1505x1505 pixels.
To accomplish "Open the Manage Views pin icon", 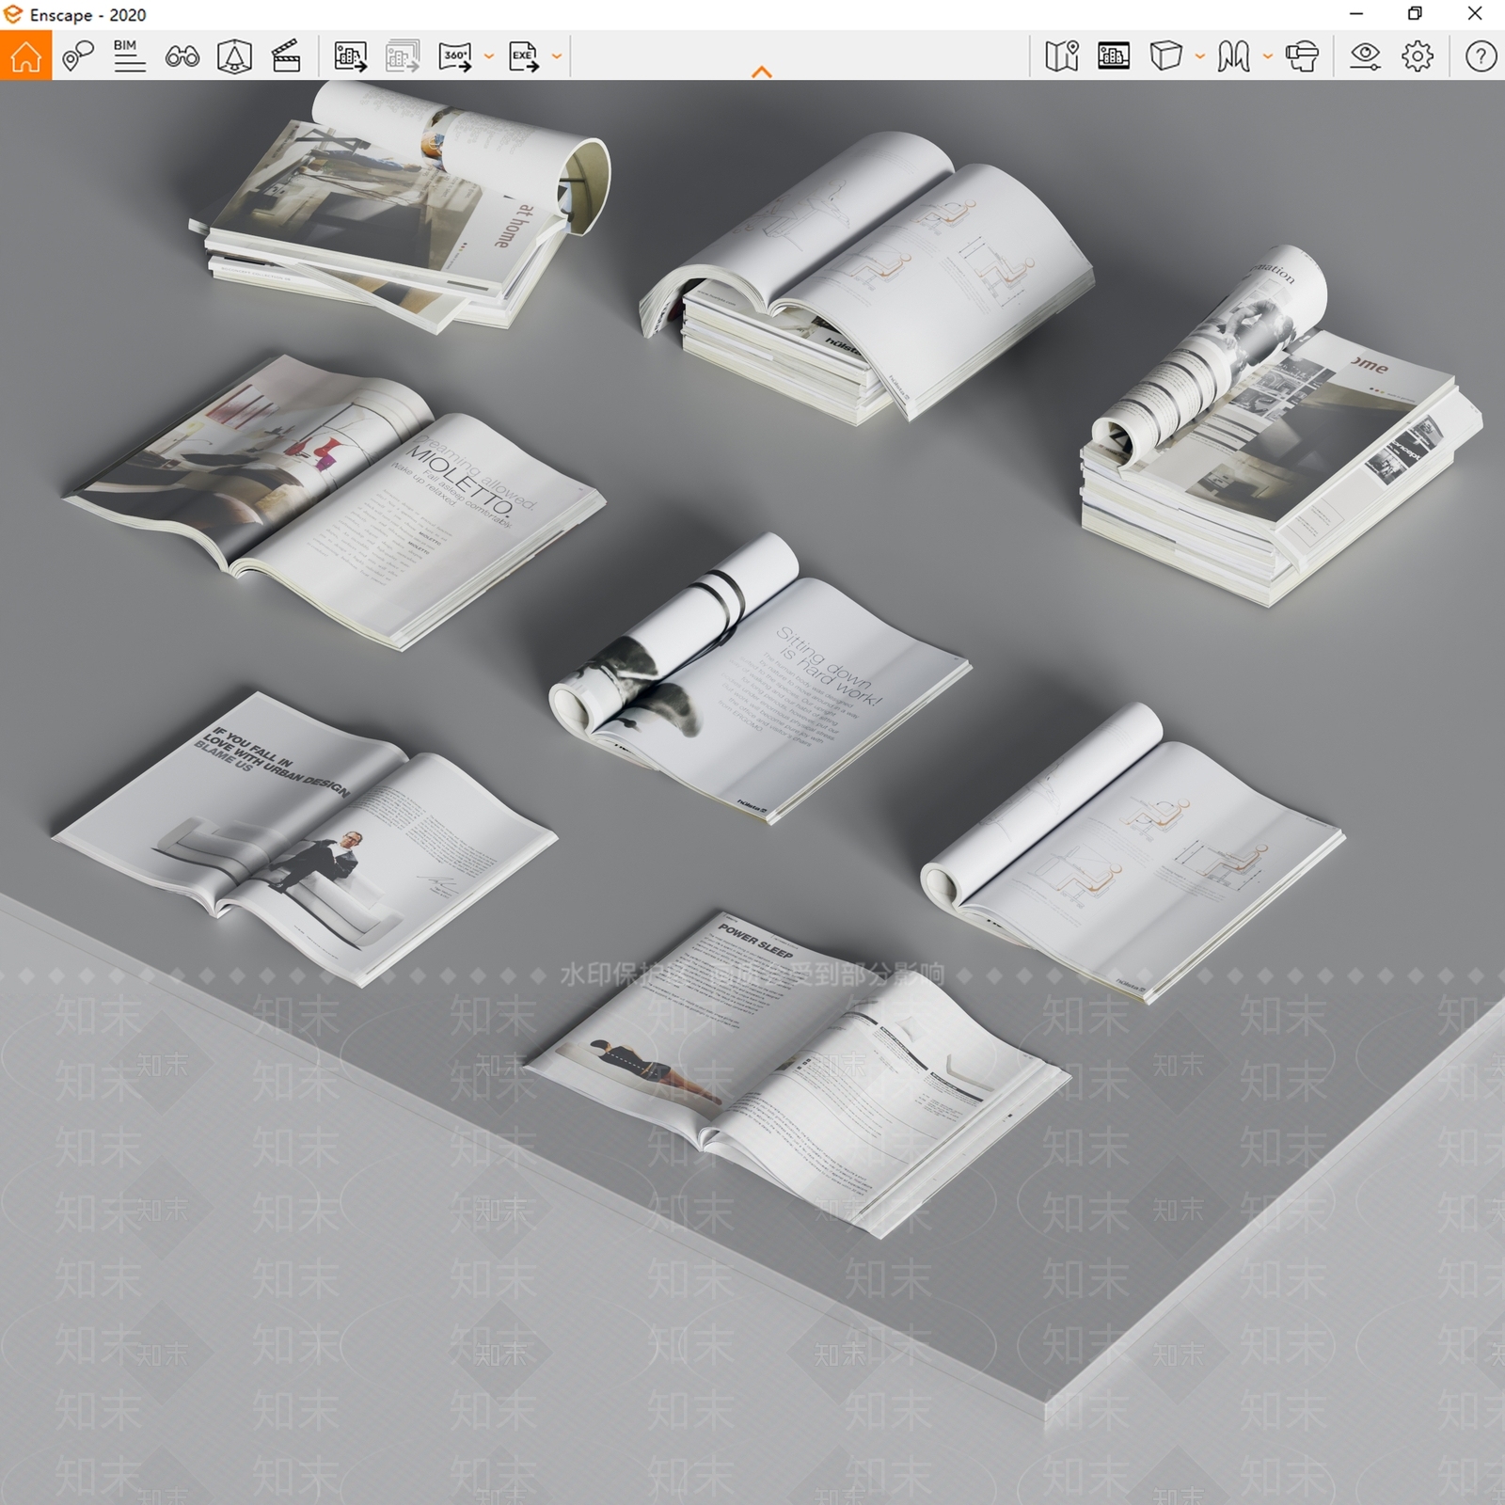I will click(x=78, y=56).
